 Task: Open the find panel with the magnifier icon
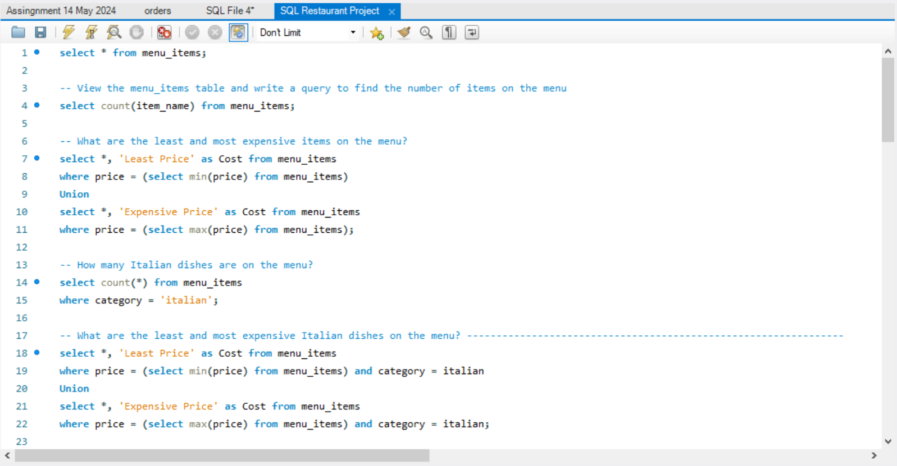[426, 33]
